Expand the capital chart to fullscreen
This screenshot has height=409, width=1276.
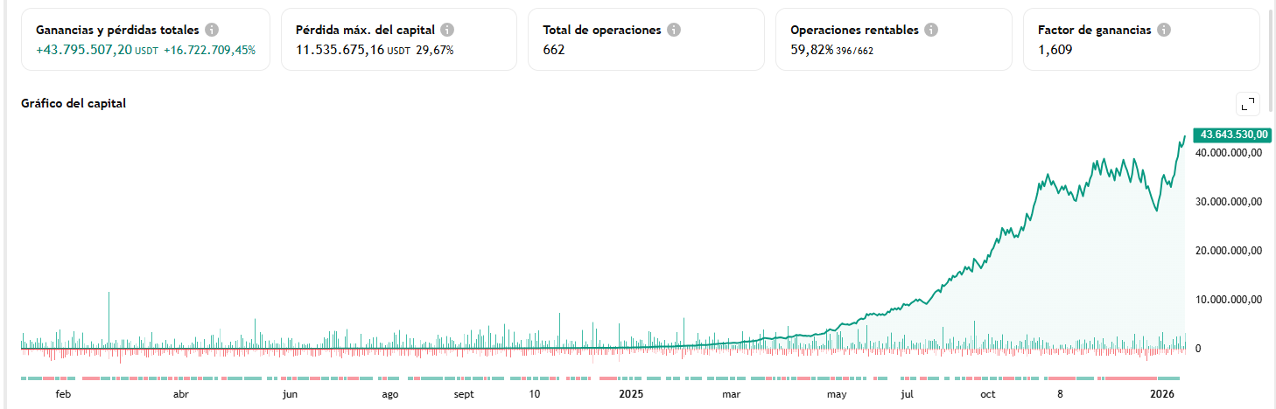pos(1248,104)
